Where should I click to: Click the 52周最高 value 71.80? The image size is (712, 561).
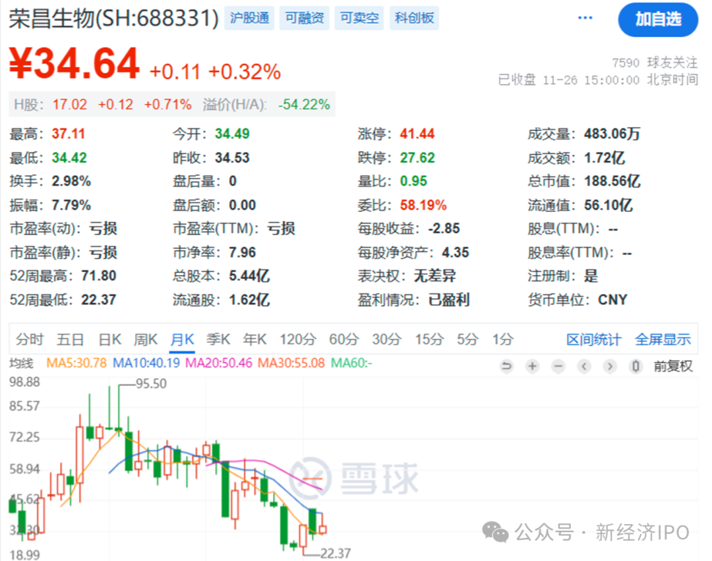tap(98, 276)
